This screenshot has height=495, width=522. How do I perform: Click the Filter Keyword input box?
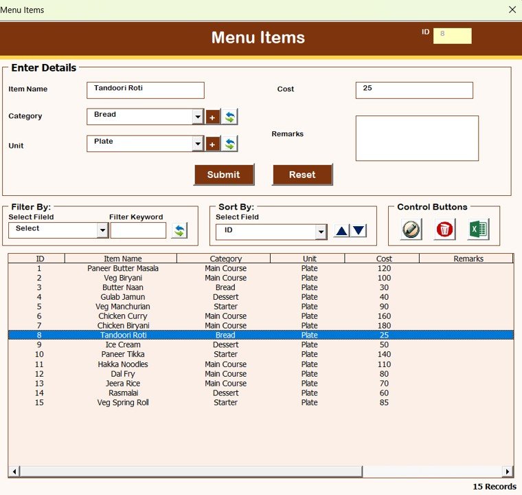(x=138, y=230)
